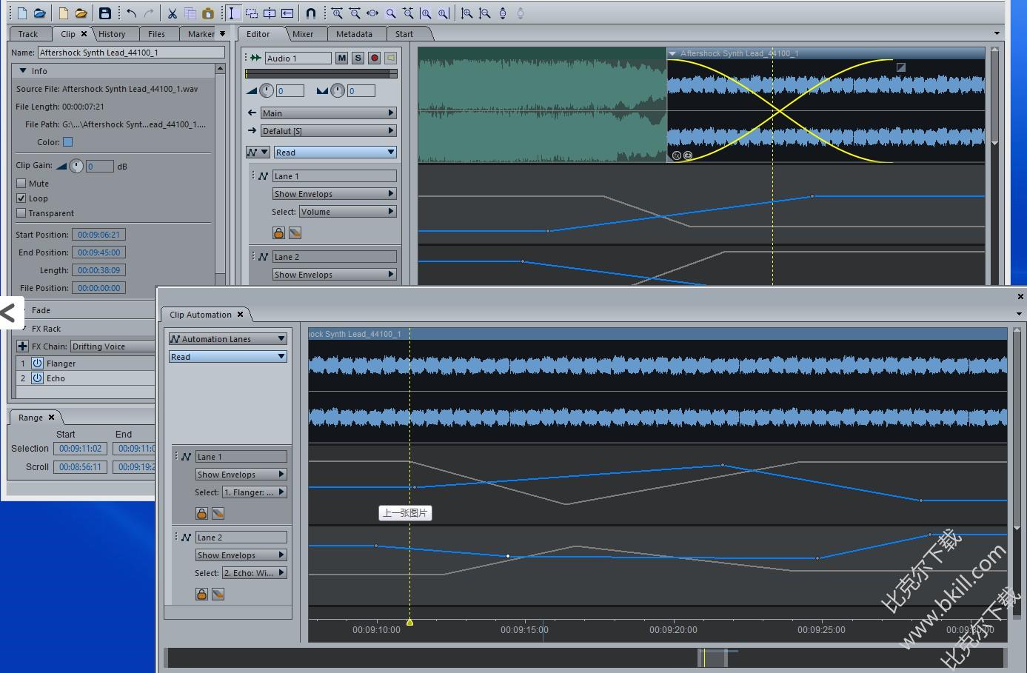Save using the floppy disk icon
The width and height of the screenshot is (1027, 673).
(x=105, y=13)
